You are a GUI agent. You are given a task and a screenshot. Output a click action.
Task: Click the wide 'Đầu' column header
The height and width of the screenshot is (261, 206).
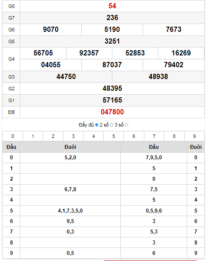coord(154,147)
